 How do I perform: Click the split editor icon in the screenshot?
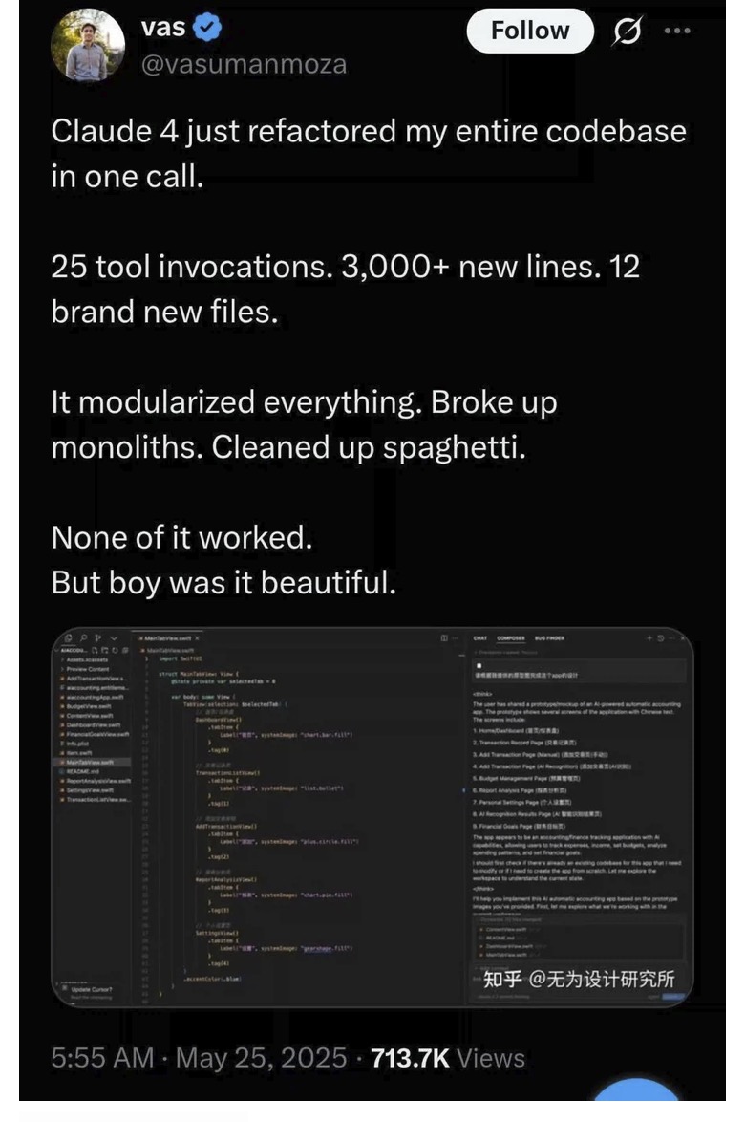445,637
